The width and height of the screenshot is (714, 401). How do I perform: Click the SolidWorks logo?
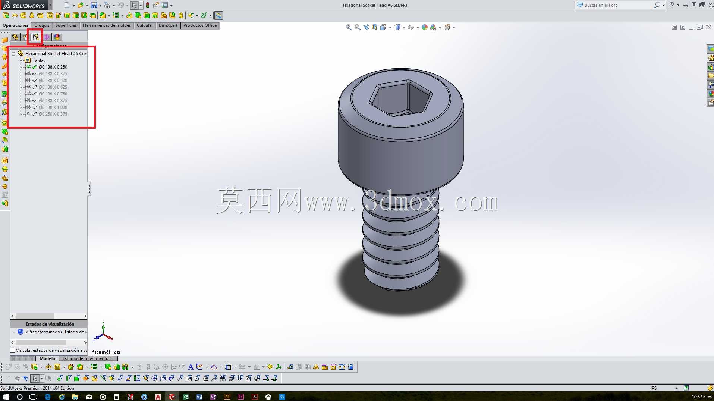24,5
